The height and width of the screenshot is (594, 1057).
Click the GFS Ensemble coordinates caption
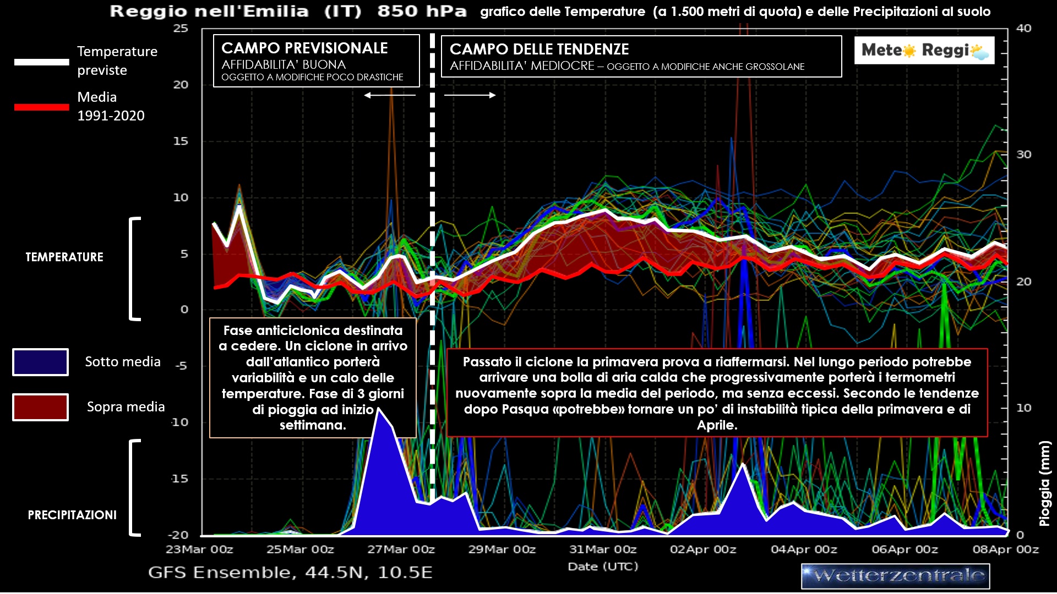(x=290, y=573)
